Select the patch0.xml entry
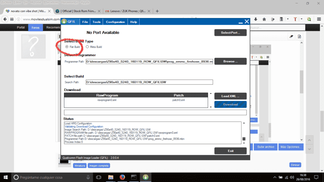 tap(179, 100)
